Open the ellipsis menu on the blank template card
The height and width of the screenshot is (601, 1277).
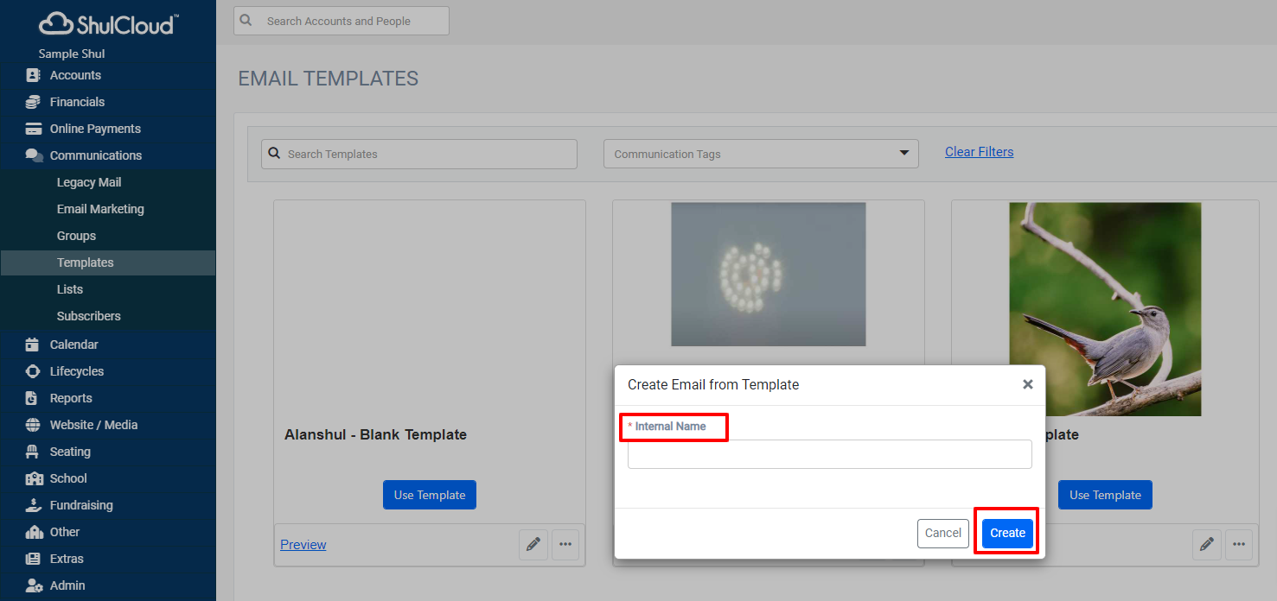[x=565, y=544]
